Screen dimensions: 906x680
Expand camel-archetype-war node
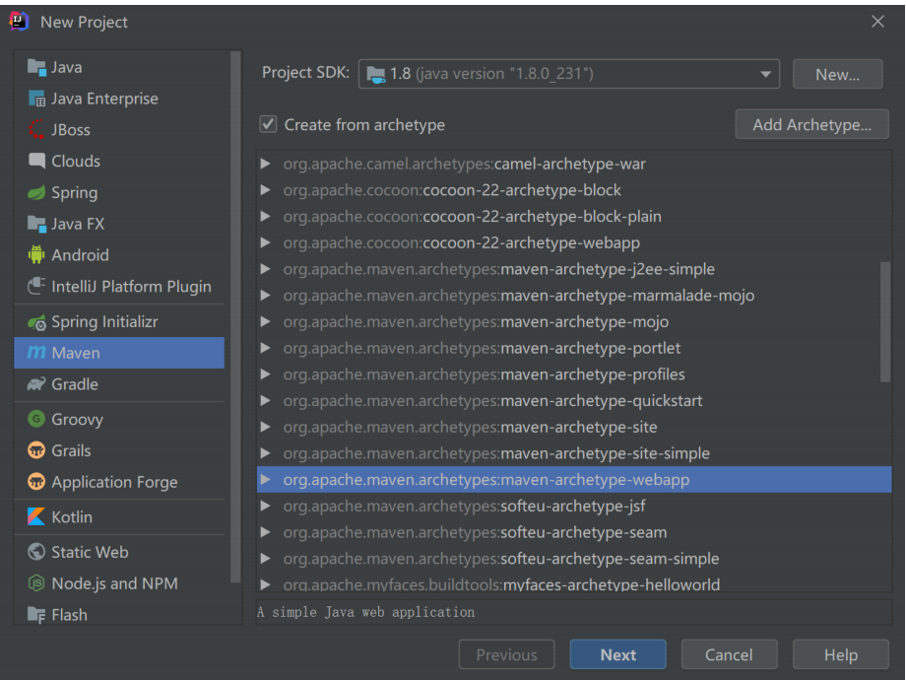(266, 164)
